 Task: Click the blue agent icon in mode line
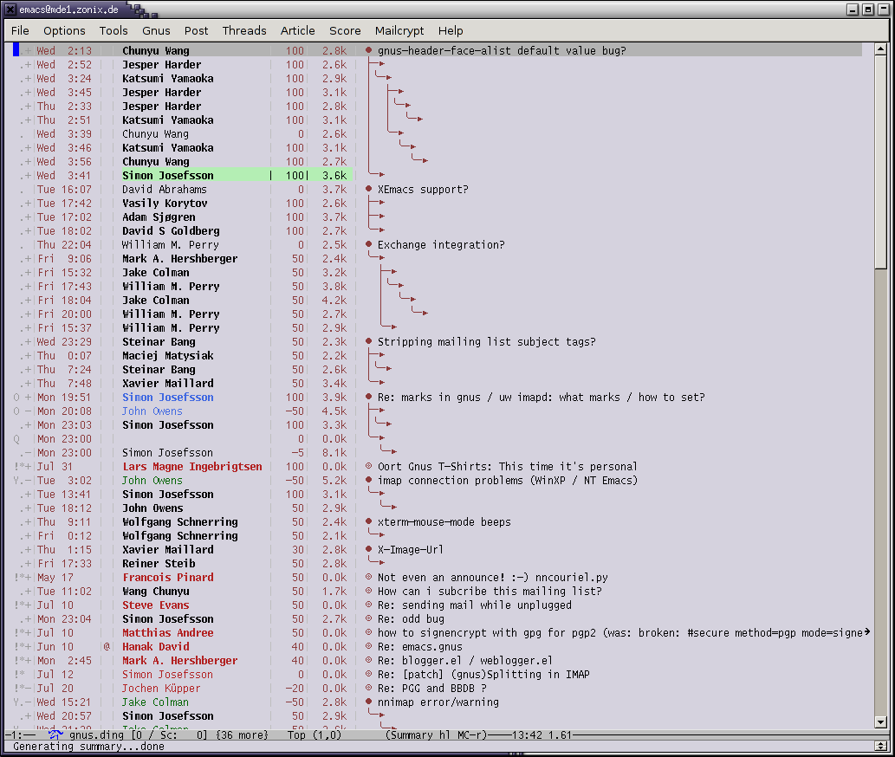pos(55,734)
